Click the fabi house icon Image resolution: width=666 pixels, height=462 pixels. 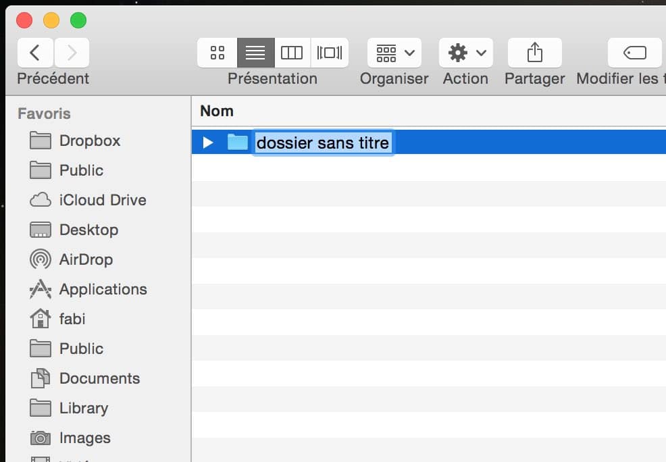(x=41, y=319)
